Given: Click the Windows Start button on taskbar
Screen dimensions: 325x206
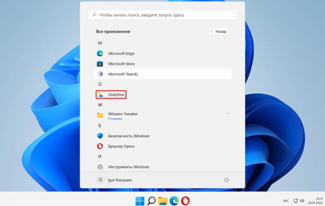Looking at the screenshot, I should coord(140,201).
